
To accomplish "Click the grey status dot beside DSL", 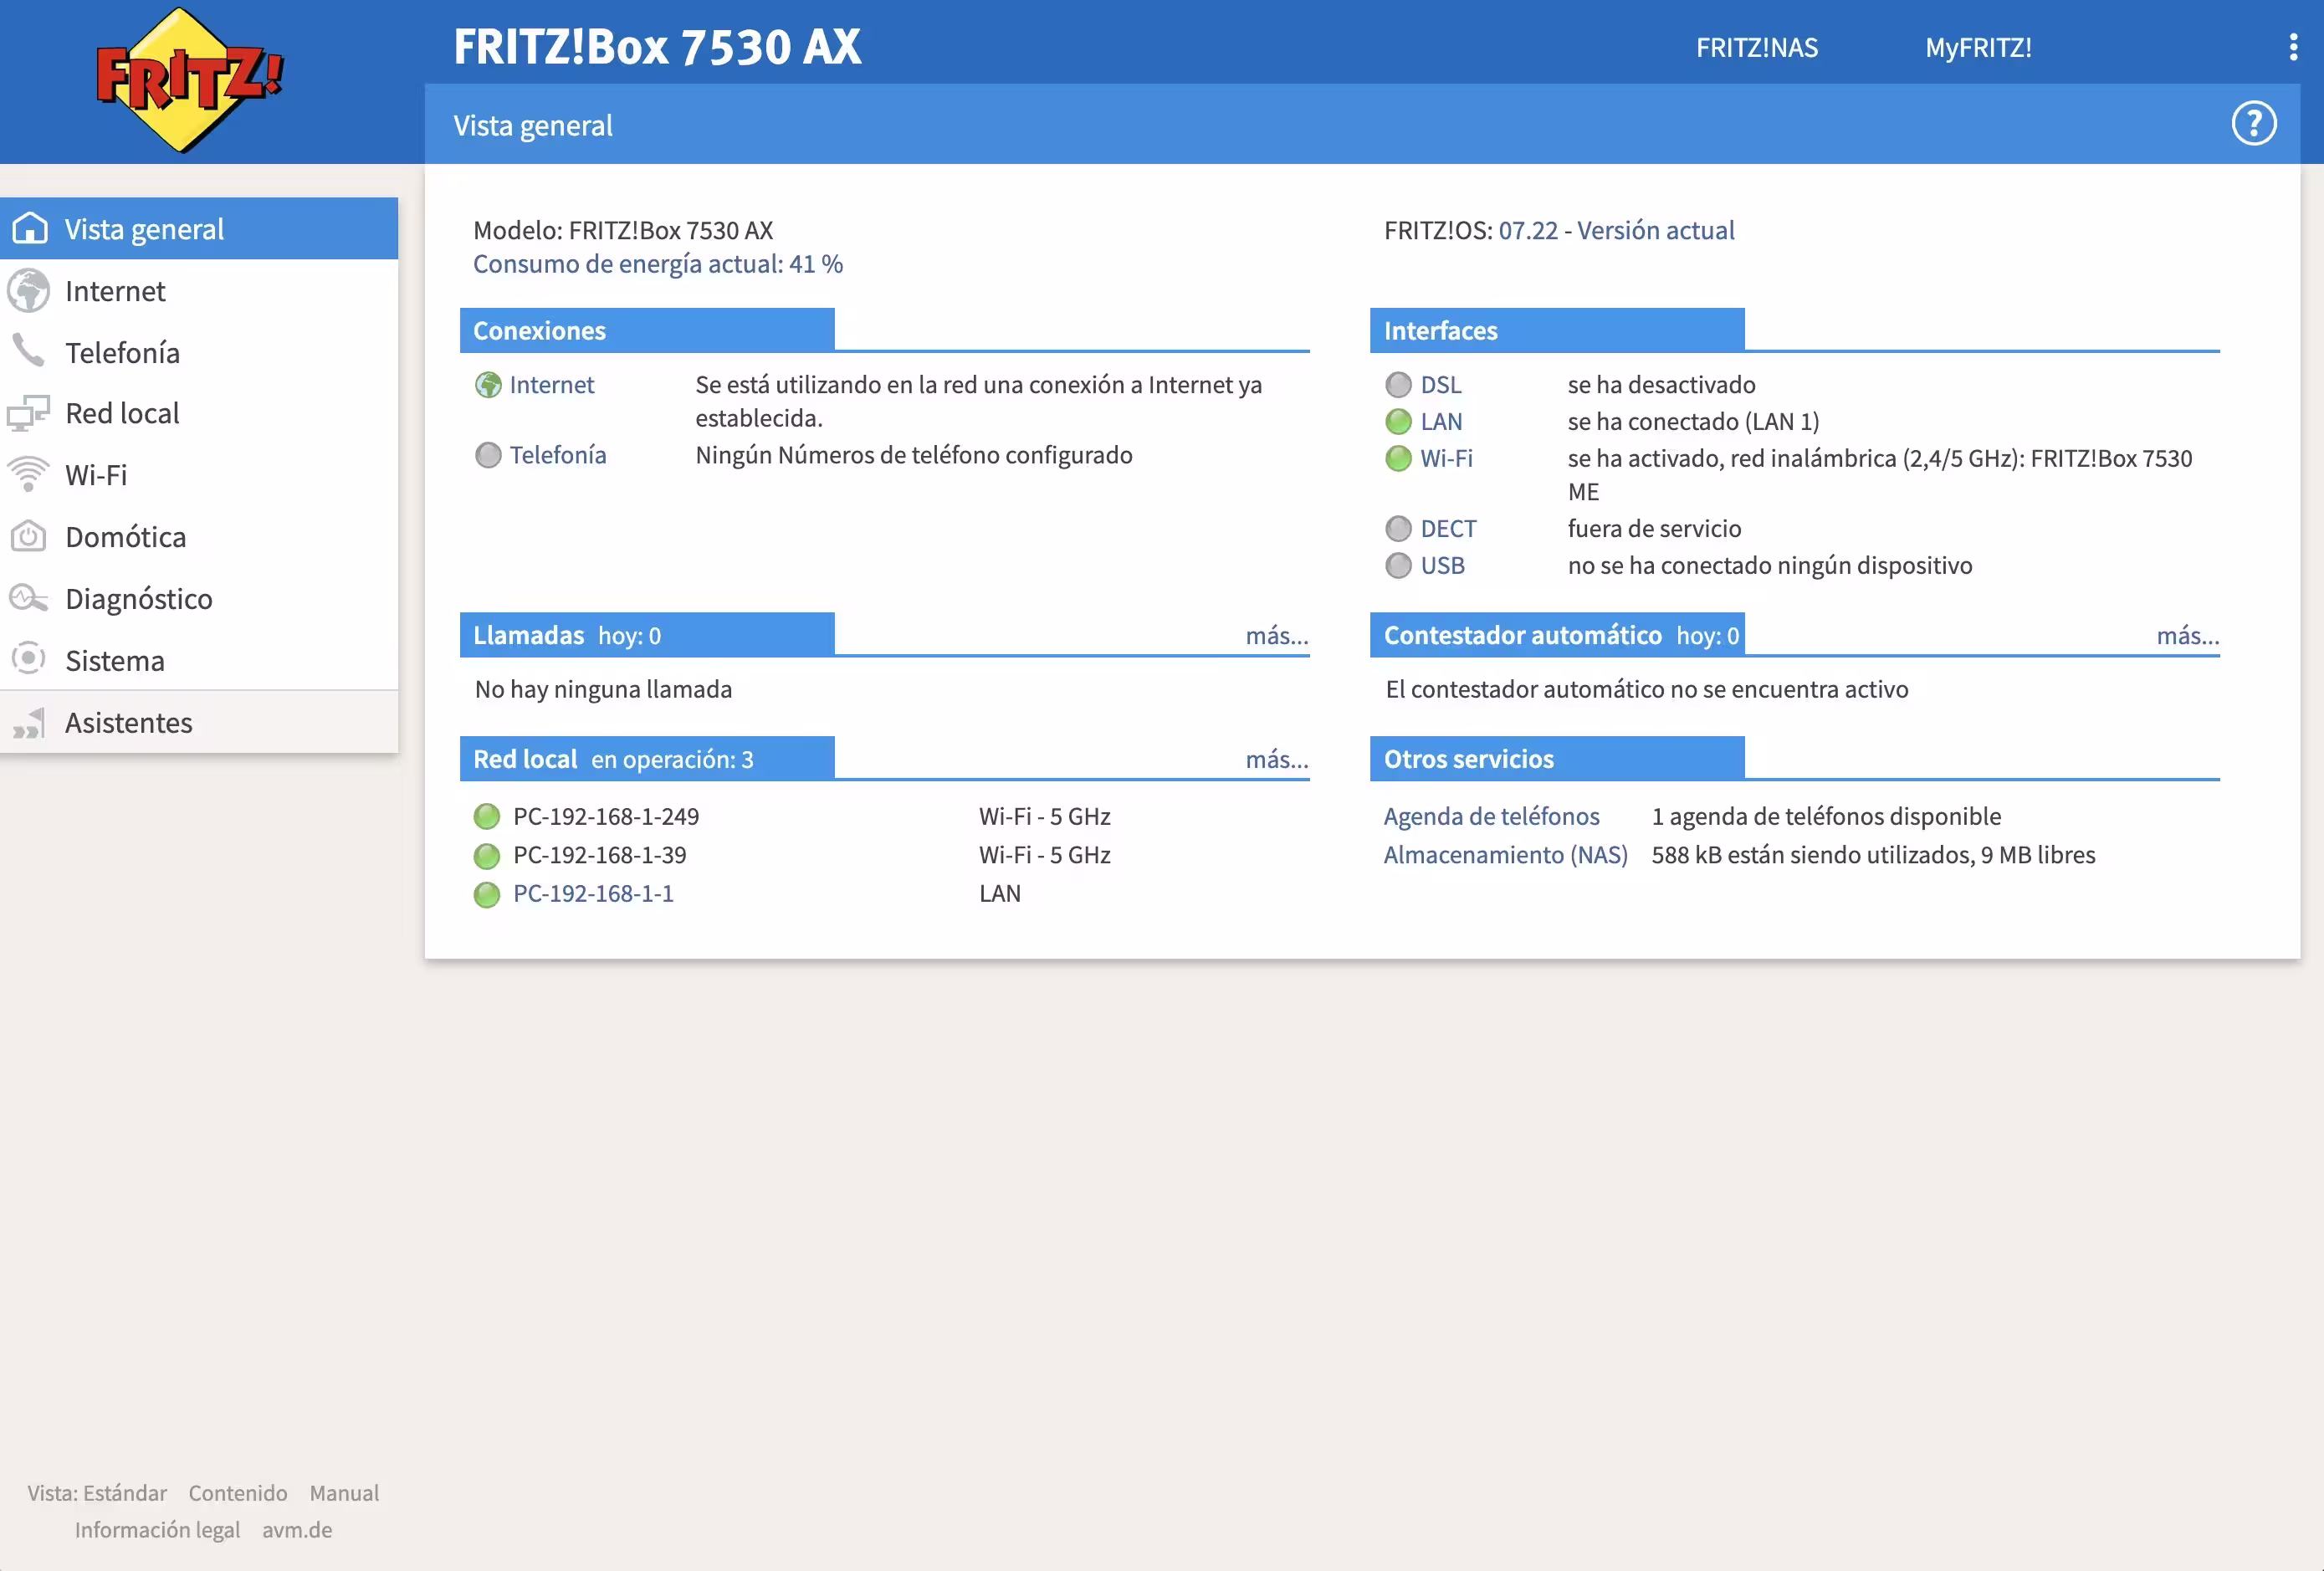I will (1398, 385).
